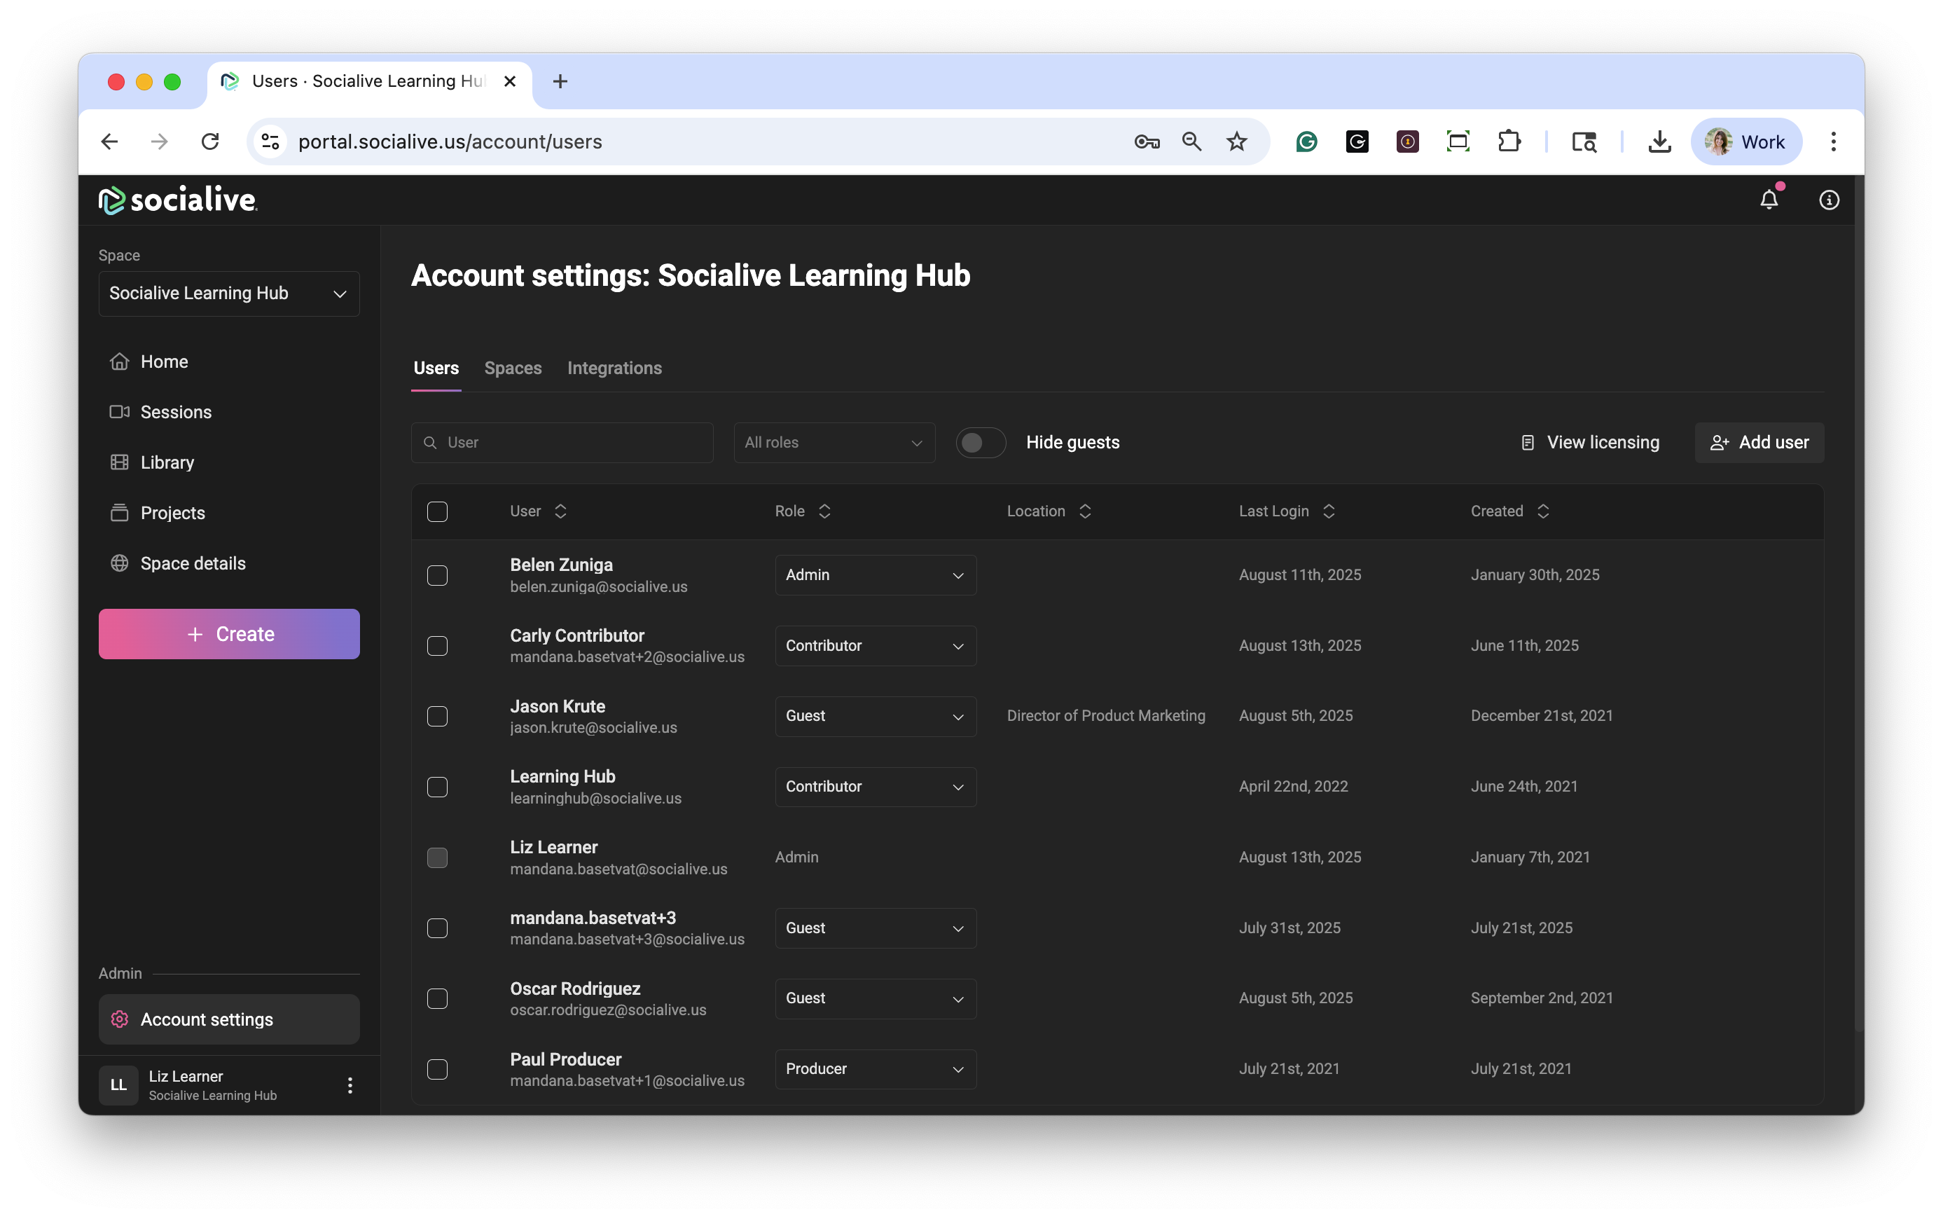Open the Socialive Learning Hub space selector
The width and height of the screenshot is (1943, 1219).
pos(229,294)
